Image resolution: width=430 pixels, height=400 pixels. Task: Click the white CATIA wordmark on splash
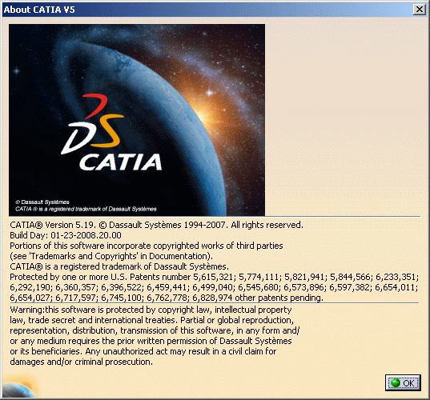click(x=121, y=162)
